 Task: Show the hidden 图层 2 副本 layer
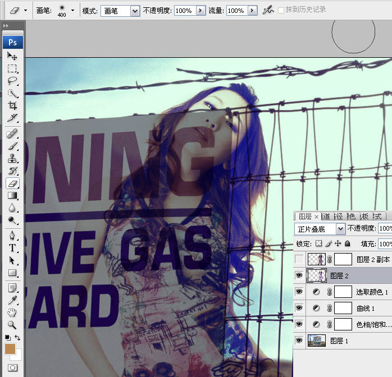[299, 259]
